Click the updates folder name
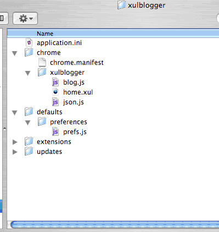The width and height of the screenshot is (219, 232). click(49, 152)
